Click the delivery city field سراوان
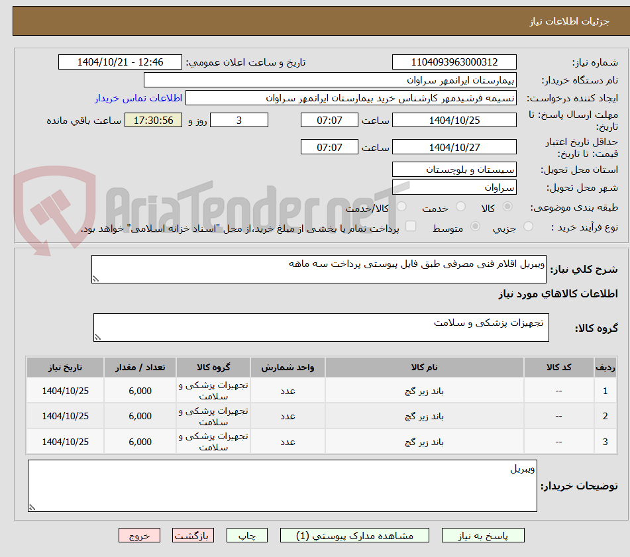630x557 pixels. point(454,187)
